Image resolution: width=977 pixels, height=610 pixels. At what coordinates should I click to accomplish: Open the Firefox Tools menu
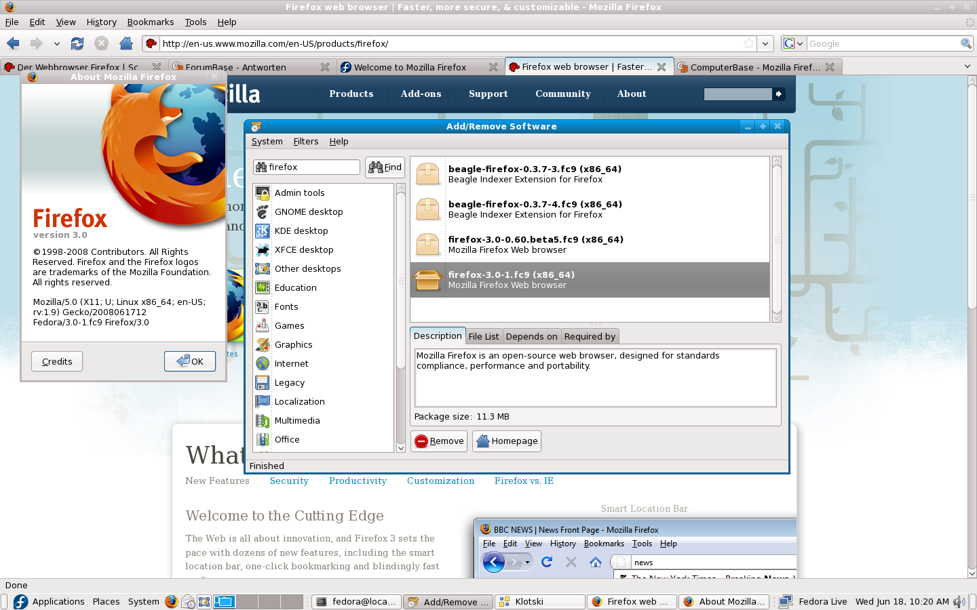(x=195, y=22)
